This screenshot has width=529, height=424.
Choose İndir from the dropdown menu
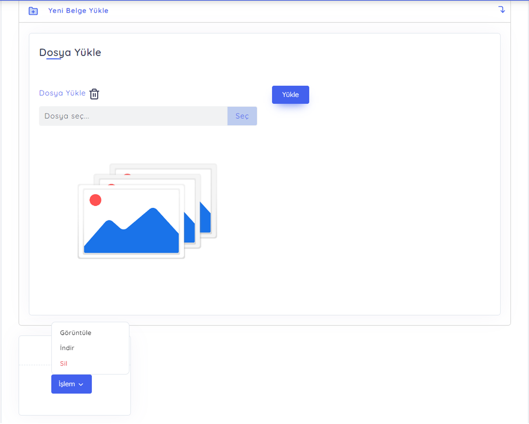pos(67,348)
